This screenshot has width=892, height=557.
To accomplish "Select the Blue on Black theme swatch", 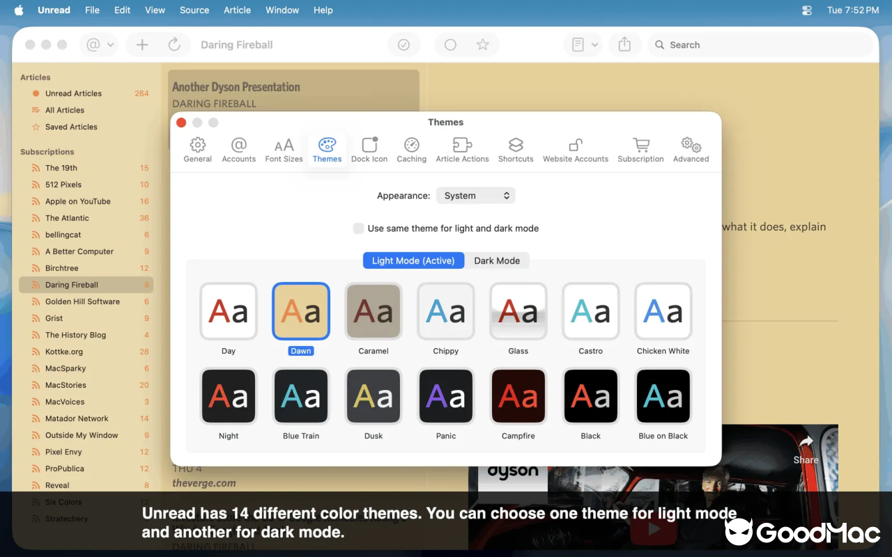I will 663,396.
